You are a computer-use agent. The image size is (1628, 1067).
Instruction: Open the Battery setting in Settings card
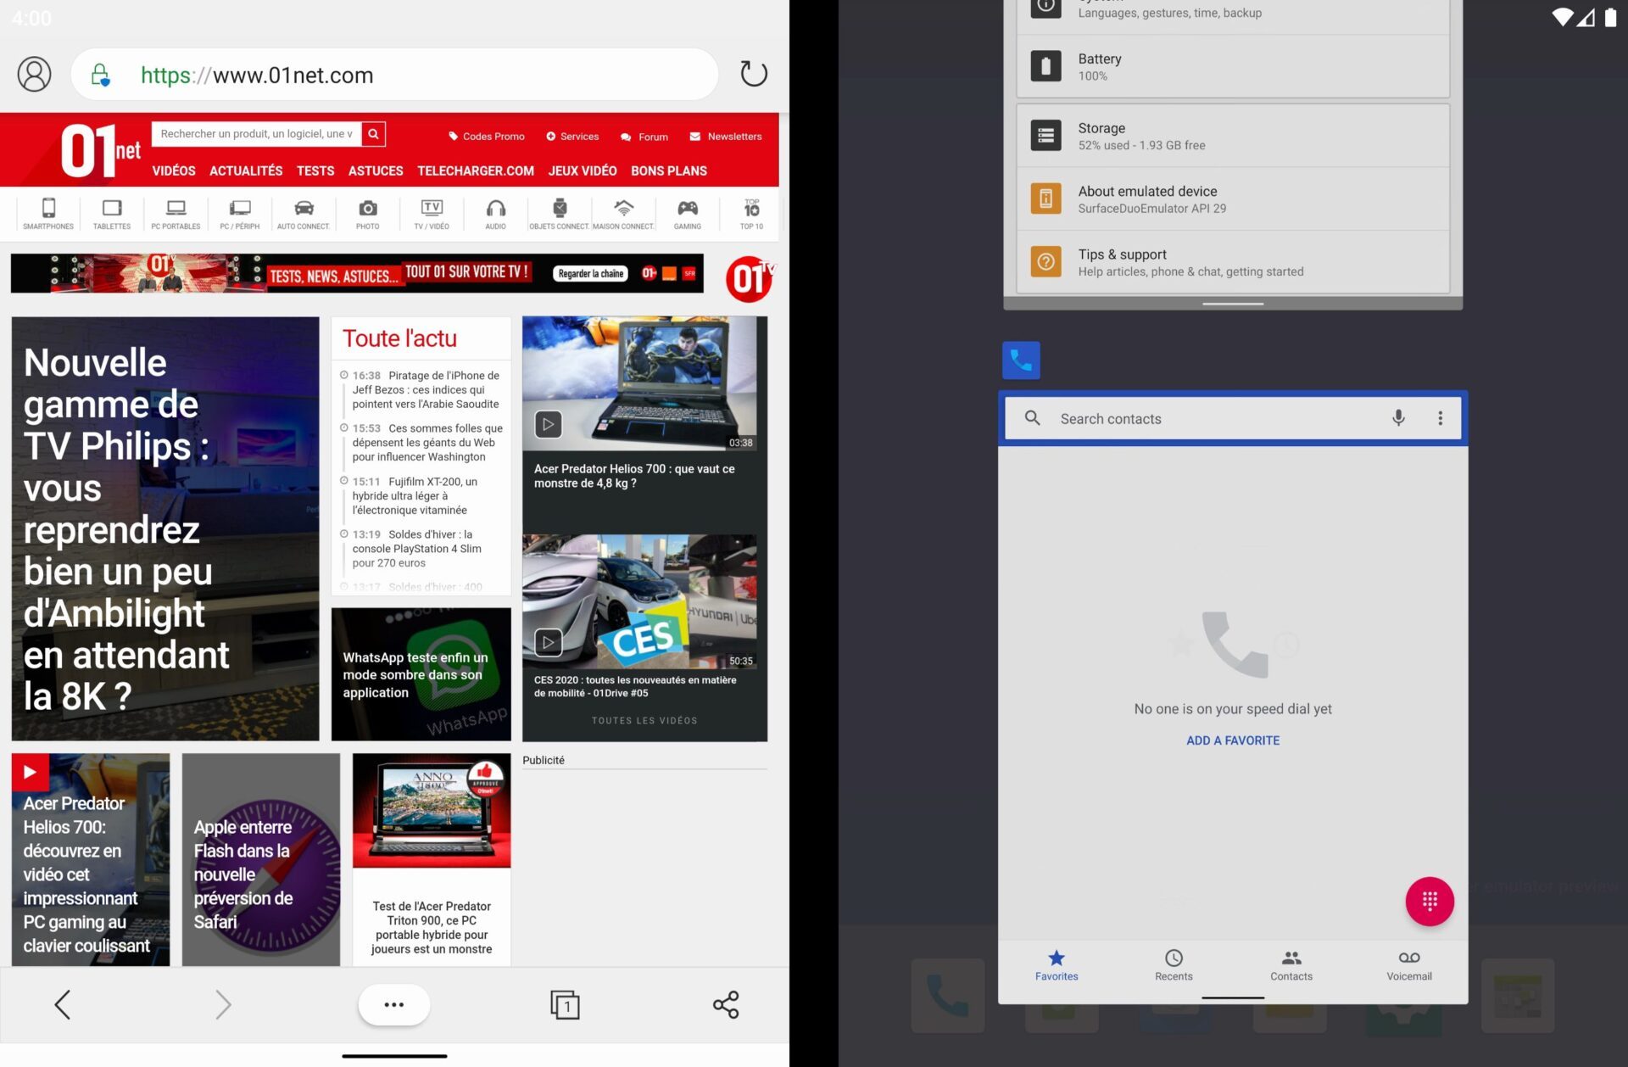click(x=1233, y=66)
